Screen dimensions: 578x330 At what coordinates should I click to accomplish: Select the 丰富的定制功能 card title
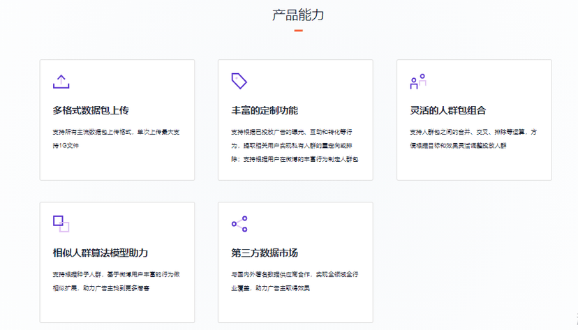point(265,110)
